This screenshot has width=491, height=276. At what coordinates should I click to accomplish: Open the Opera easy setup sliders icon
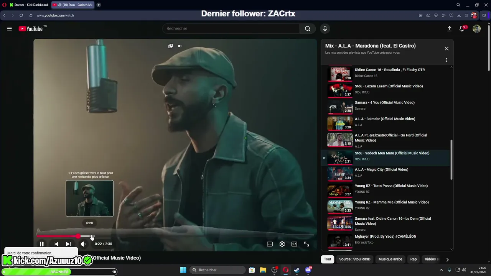click(467, 15)
